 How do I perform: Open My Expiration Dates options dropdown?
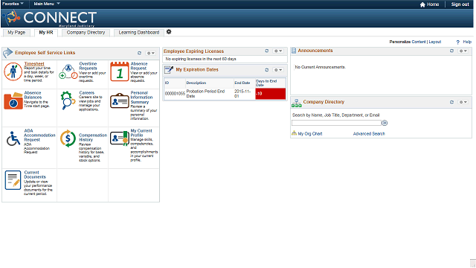tap(278, 70)
